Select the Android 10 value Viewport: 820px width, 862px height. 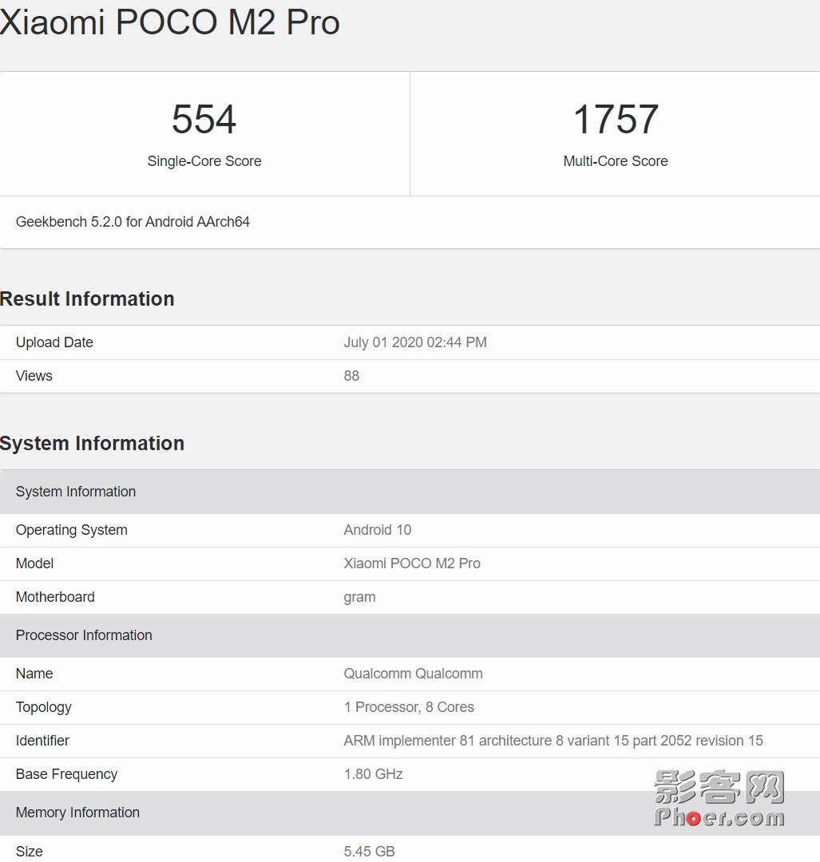tap(378, 530)
